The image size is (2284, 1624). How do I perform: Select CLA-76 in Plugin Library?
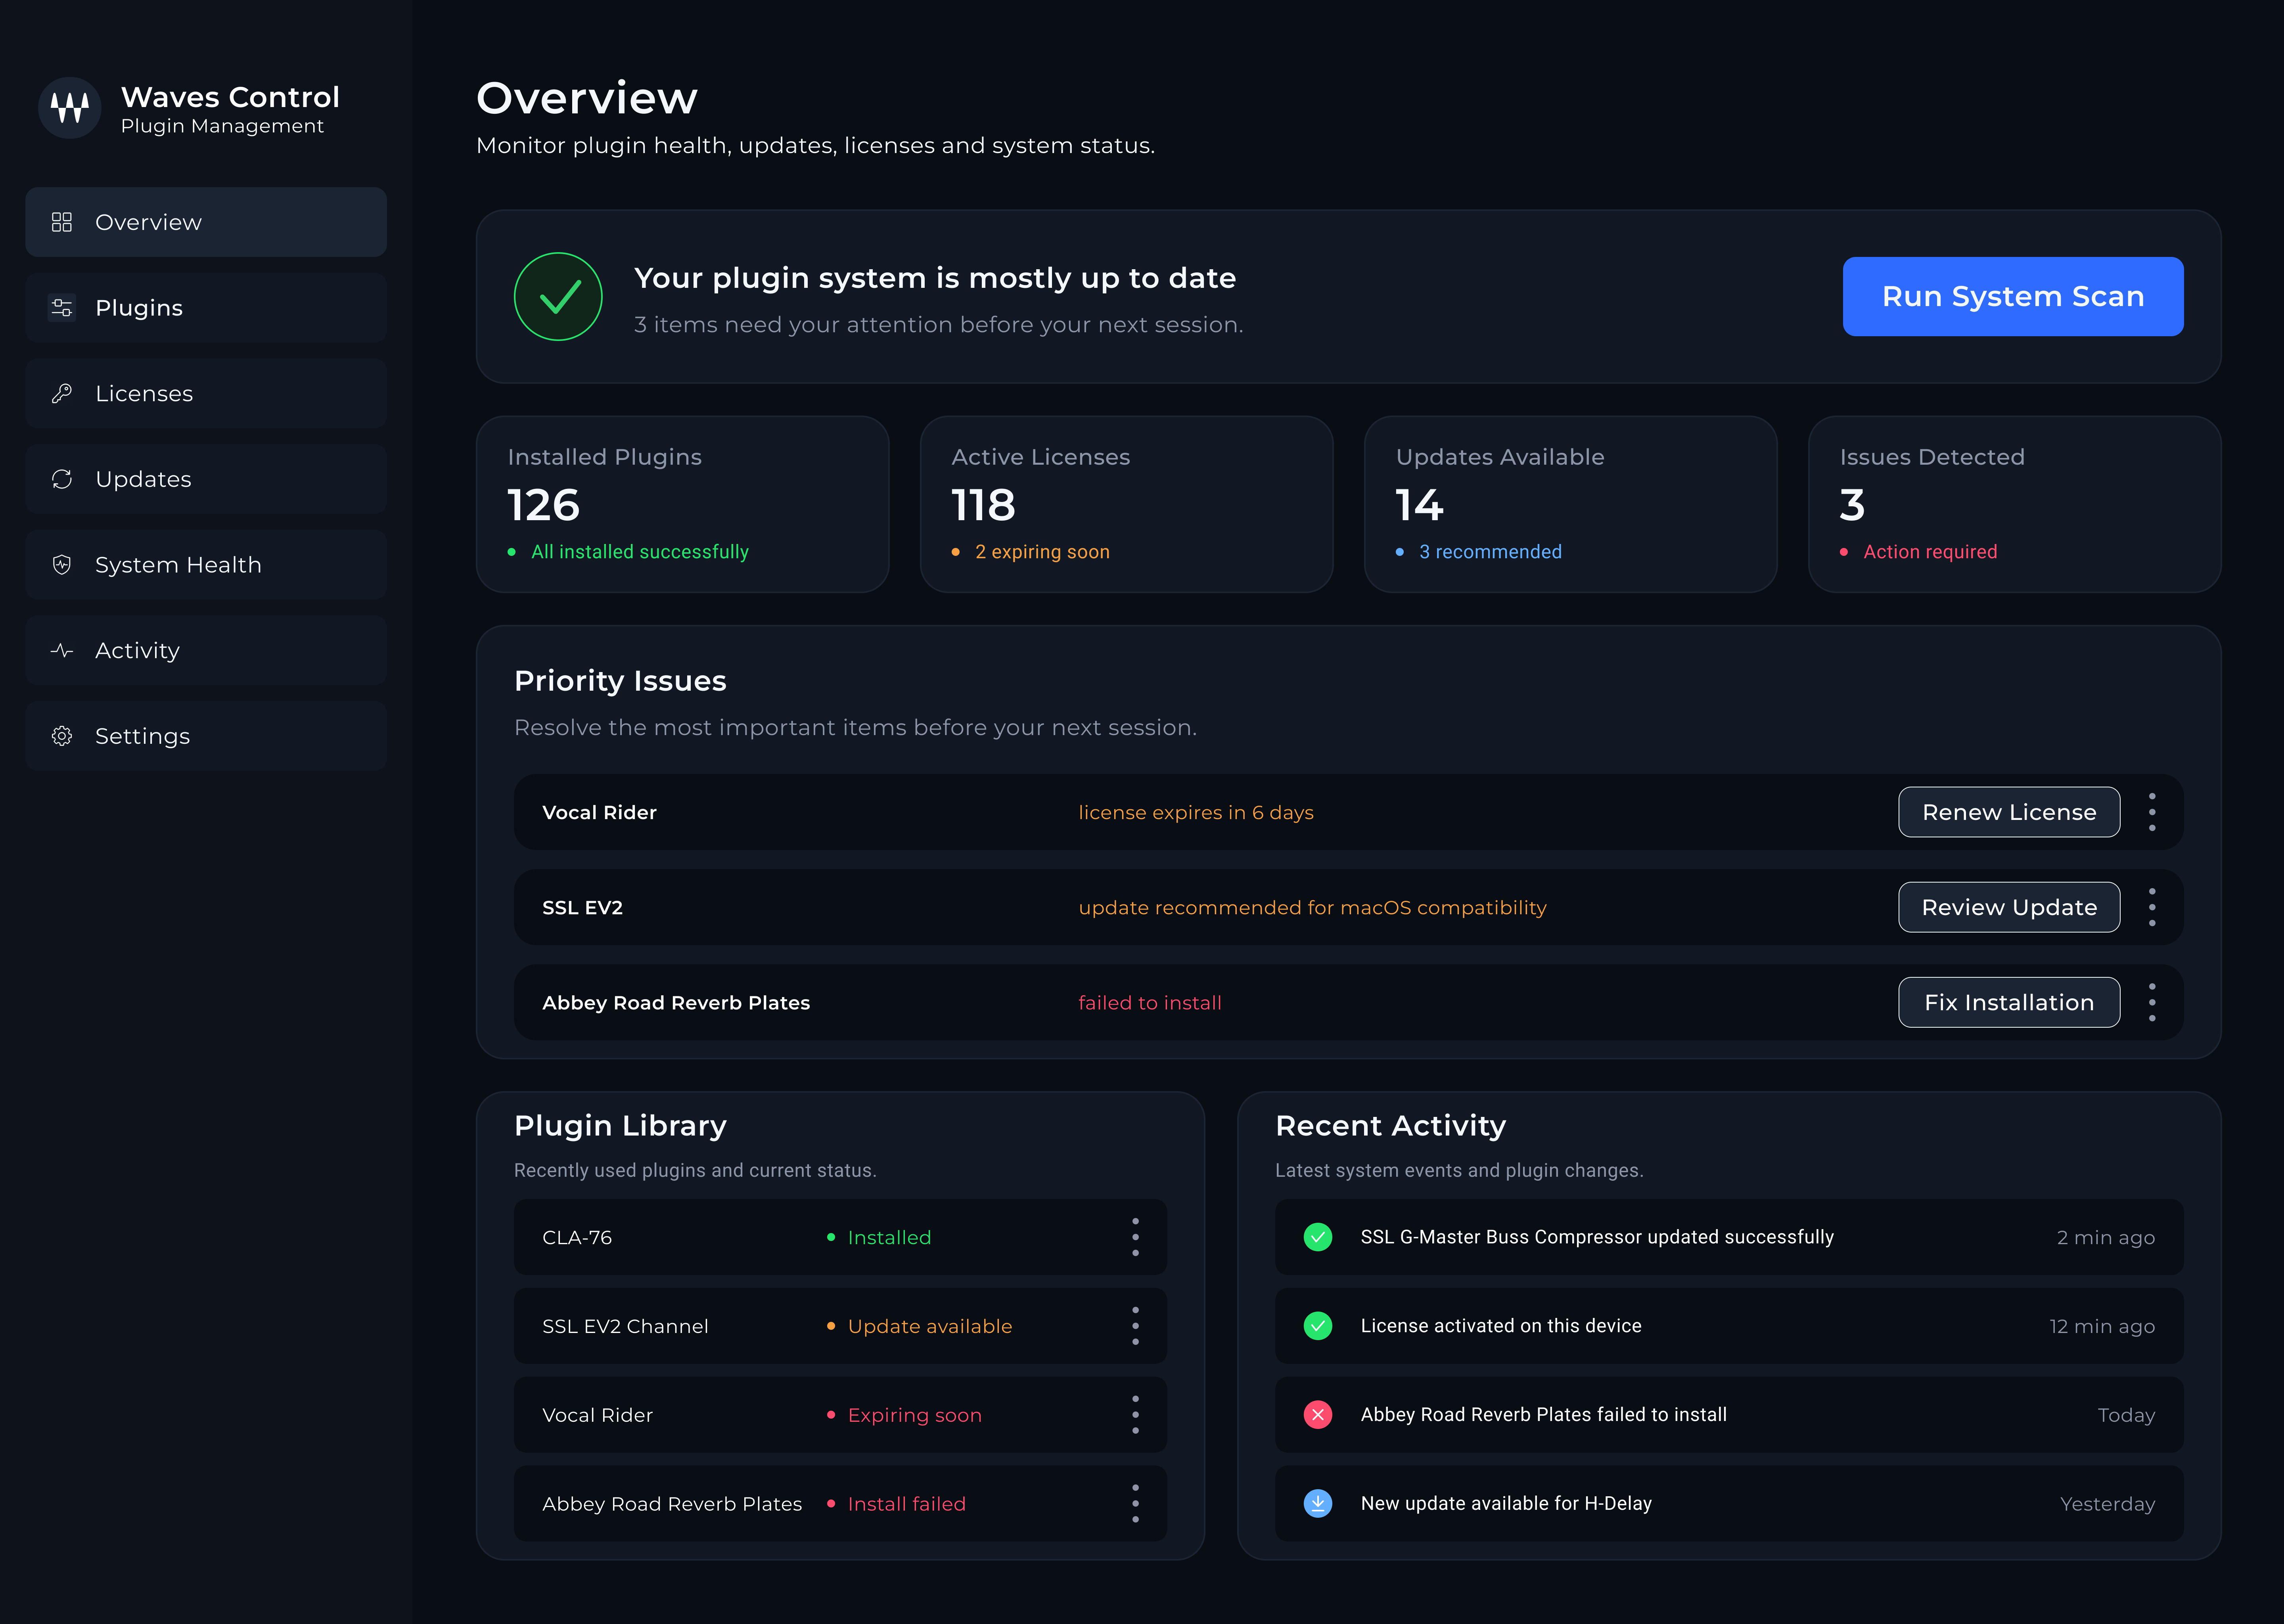(577, 1237)
